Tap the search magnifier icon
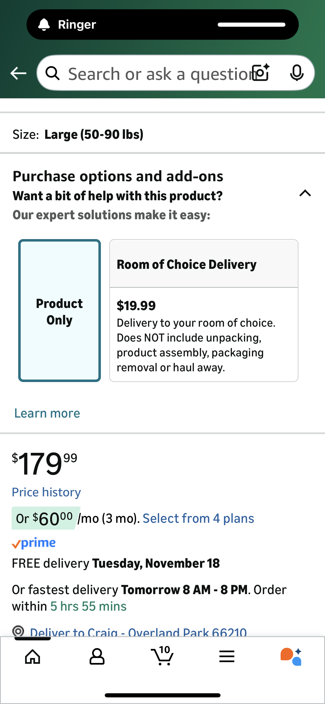This screenshot has width=325, height=704. click(x=52, y=73)
